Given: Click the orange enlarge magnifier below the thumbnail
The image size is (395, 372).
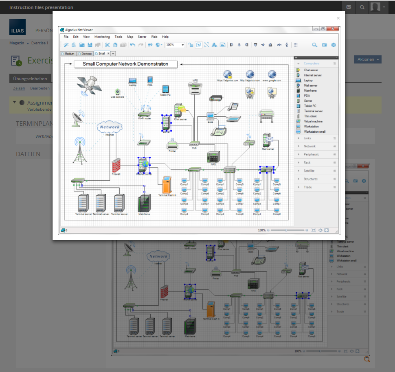Looking at the screenshot, I should 367,359.
